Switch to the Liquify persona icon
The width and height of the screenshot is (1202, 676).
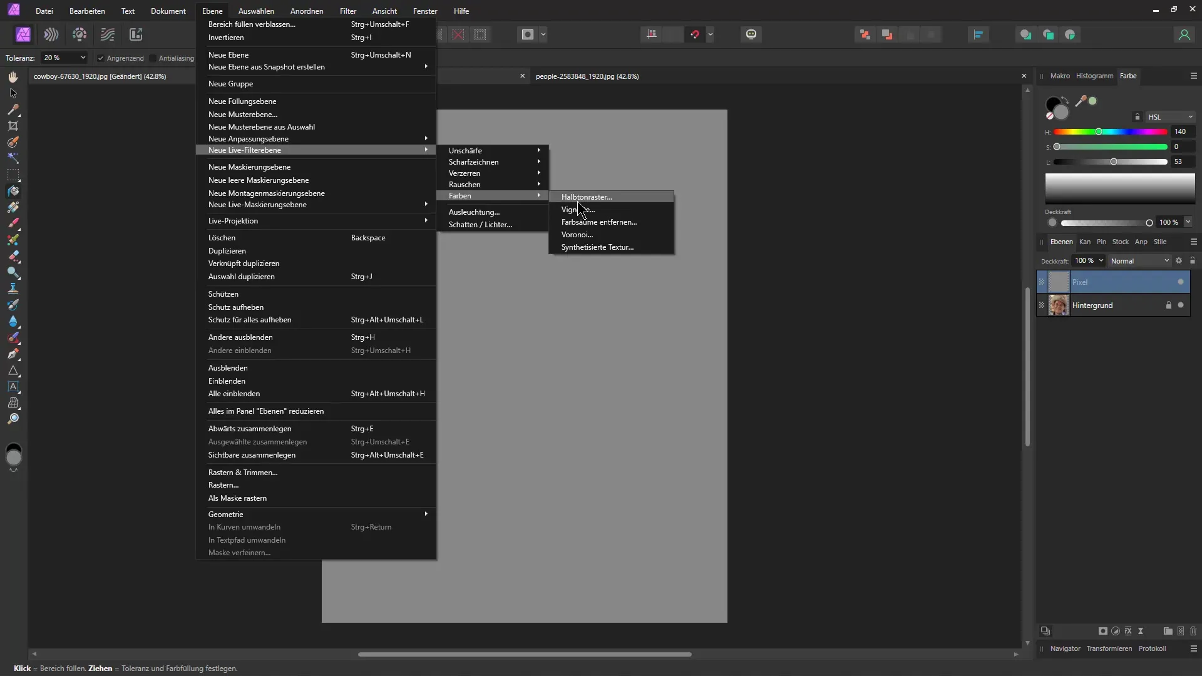51,34
